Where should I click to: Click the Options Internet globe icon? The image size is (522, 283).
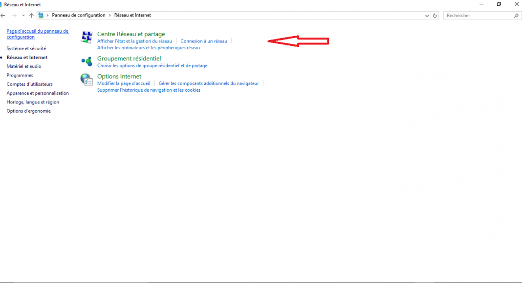coord(87,80)
